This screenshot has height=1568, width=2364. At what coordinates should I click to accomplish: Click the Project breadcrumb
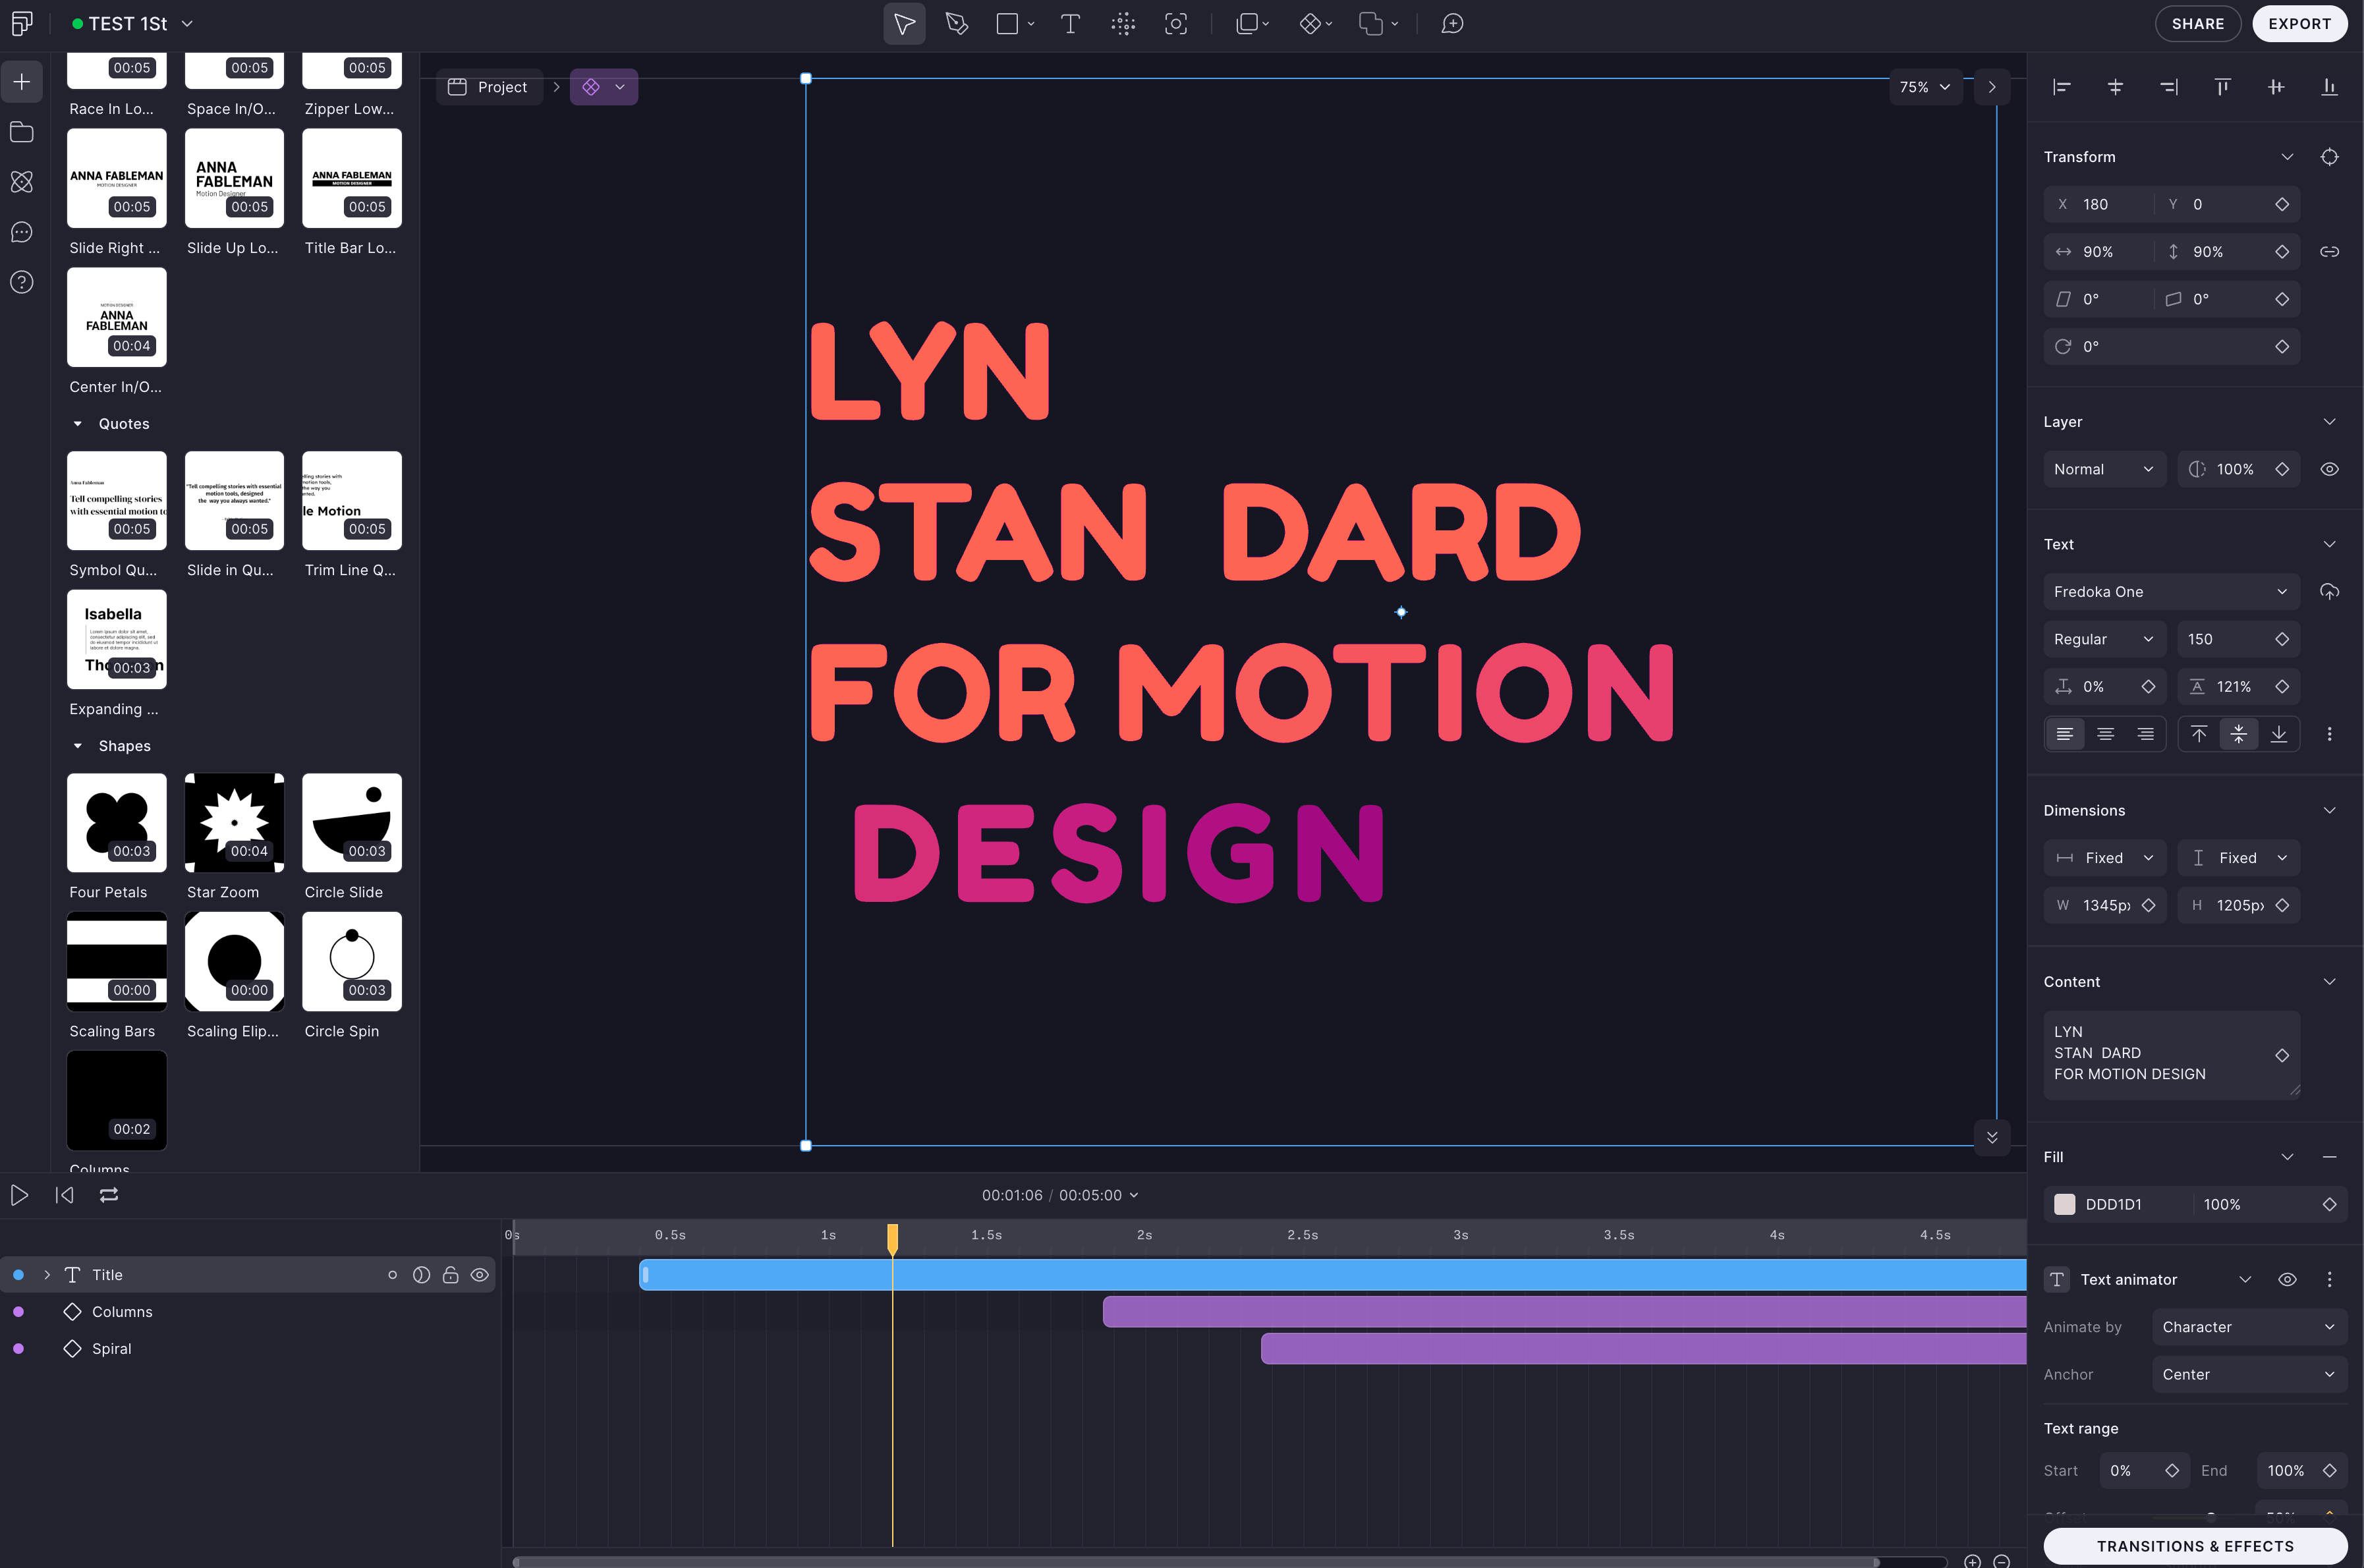pos(489,87)
